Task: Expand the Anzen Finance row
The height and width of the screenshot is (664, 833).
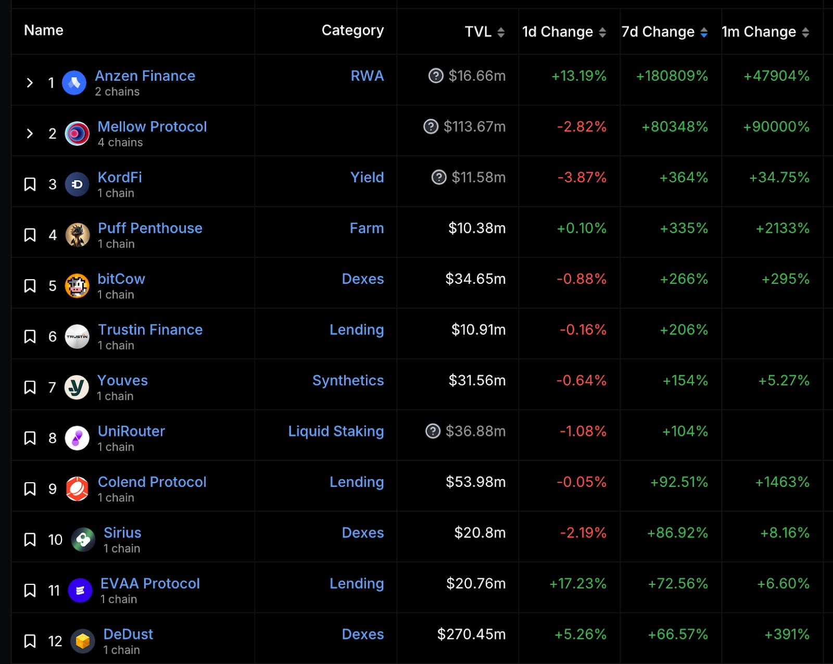Action: [x=30, y=83]
